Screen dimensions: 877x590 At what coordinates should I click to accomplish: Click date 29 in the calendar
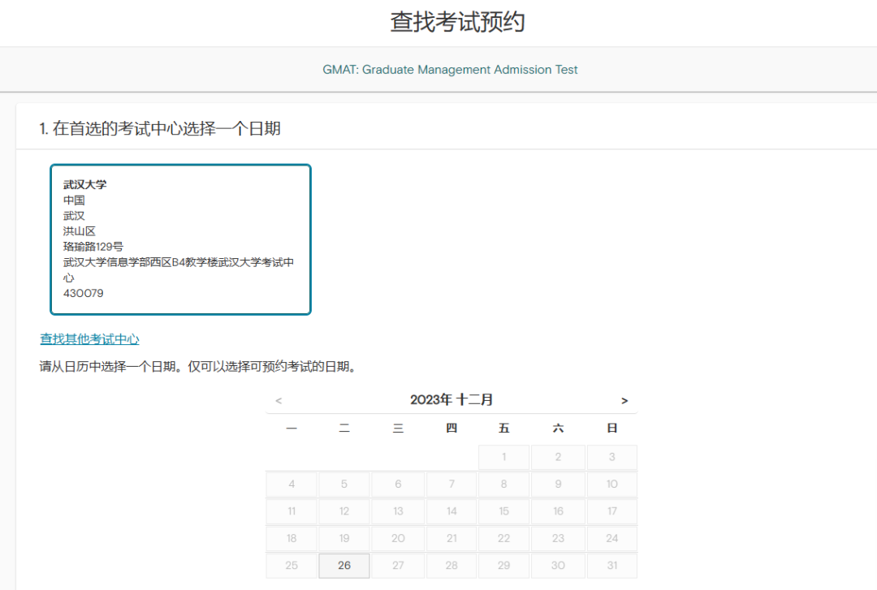click(x=504, y=566)
